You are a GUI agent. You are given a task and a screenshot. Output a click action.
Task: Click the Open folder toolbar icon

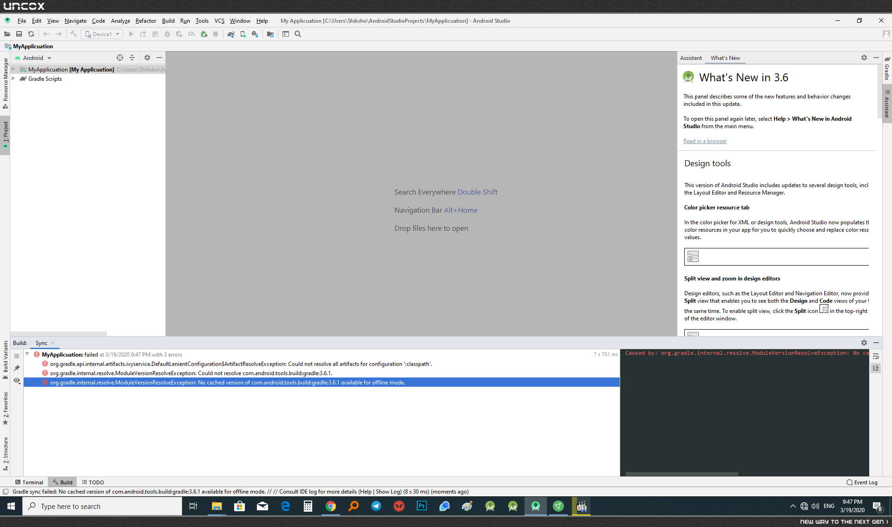(7, 34)
